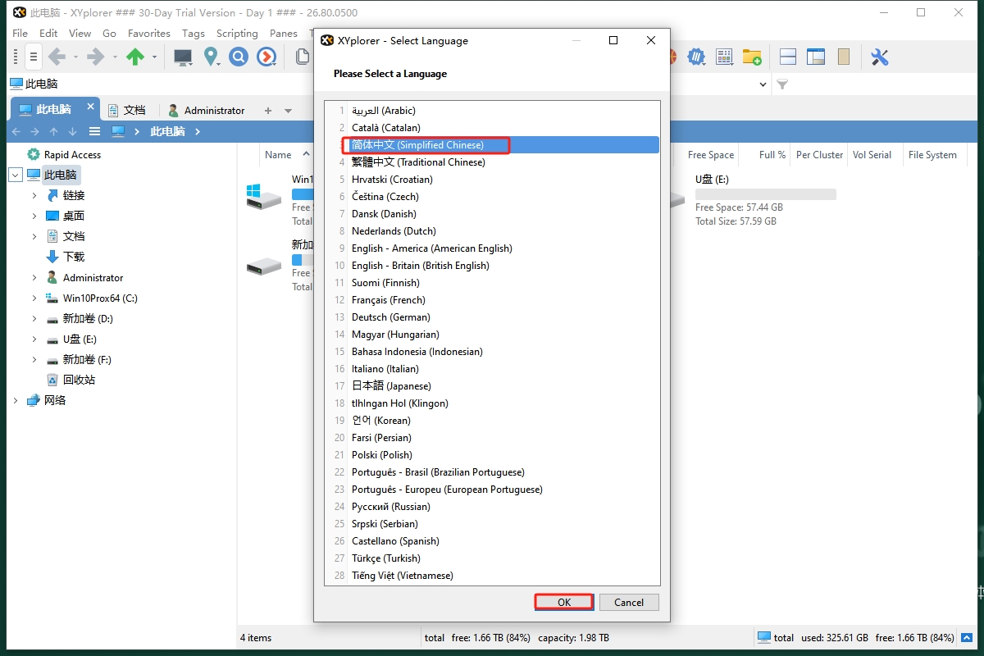
Task: Click the filter funnel icon
Action: tap(782, 84)
